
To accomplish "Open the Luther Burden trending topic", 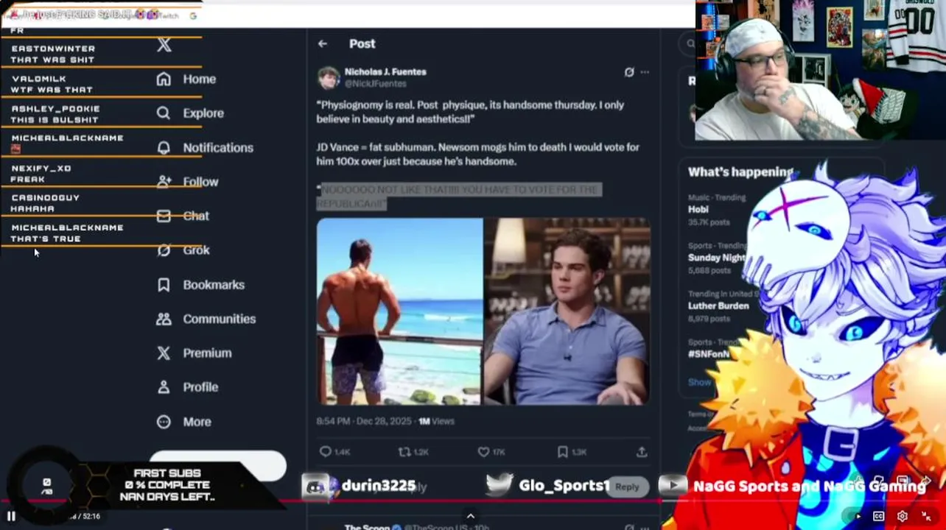I will tap(718, 305).
